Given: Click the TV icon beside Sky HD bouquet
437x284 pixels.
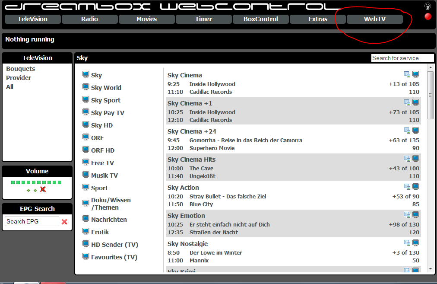Looking at the screenshot, I should (x=85, y=124).
